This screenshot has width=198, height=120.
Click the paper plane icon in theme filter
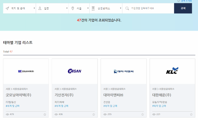pos(7,8)
